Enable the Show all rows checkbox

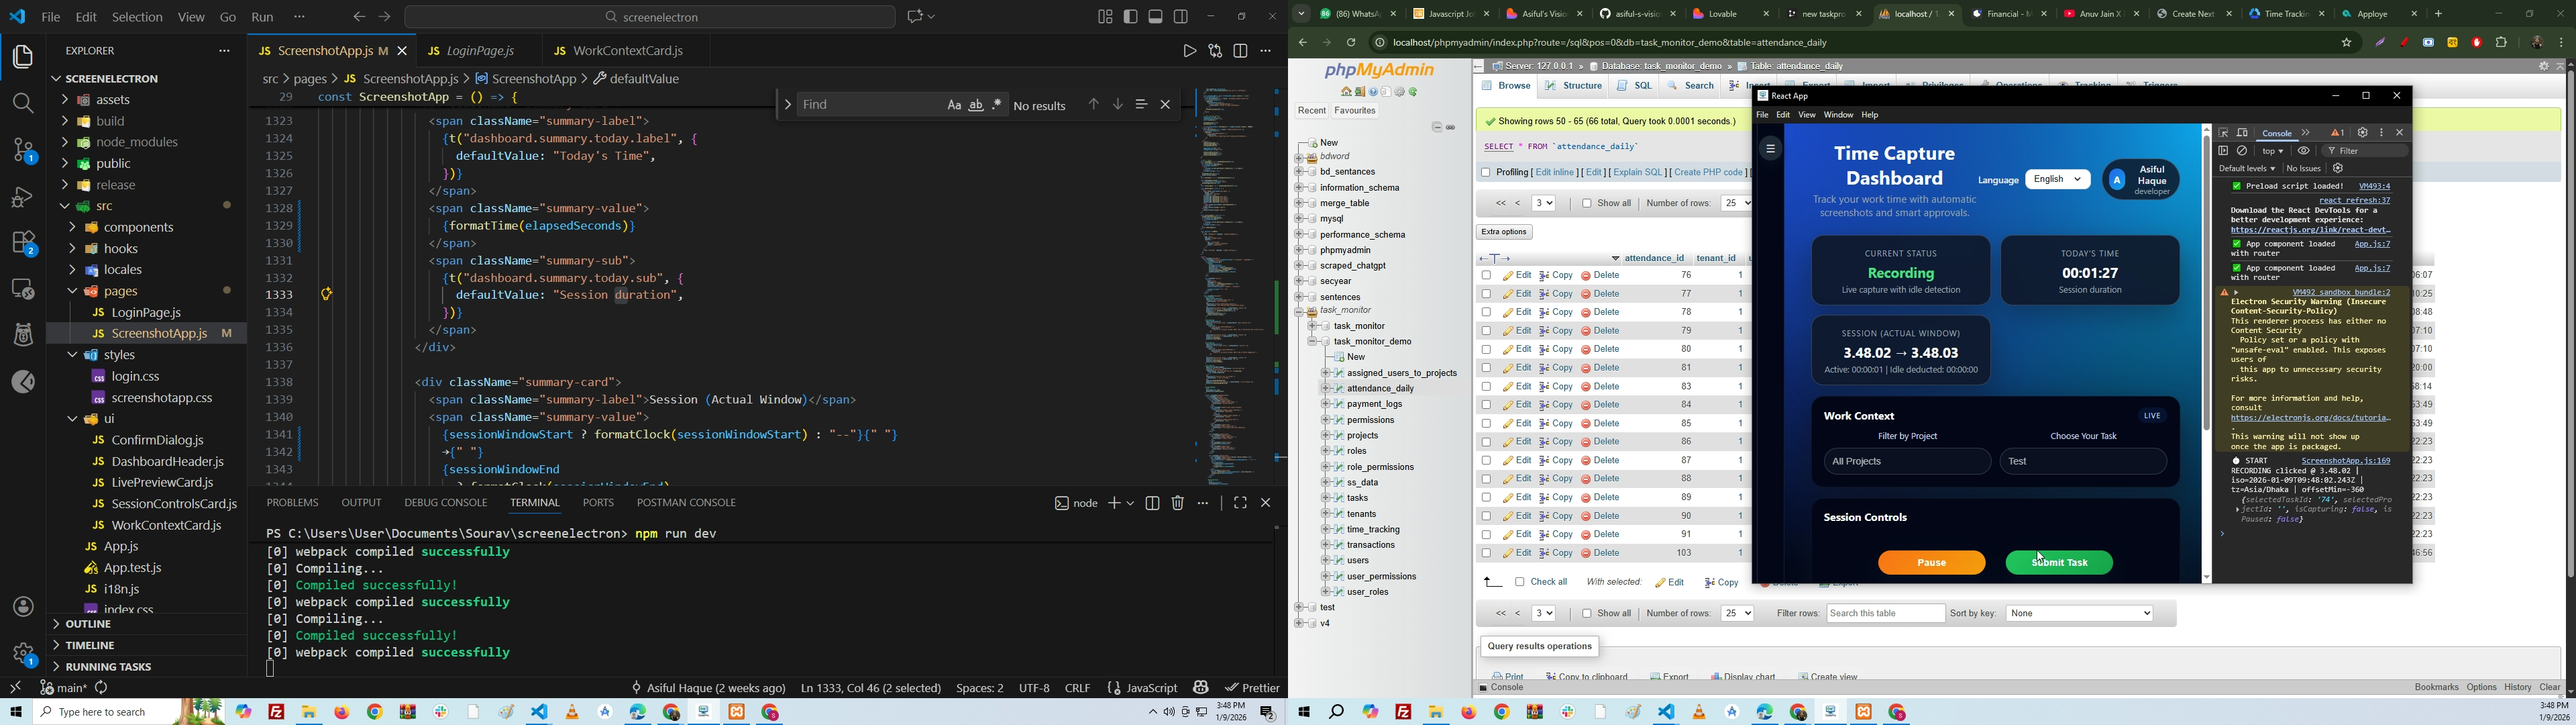pyautogui.click(x=1586, y=203)
